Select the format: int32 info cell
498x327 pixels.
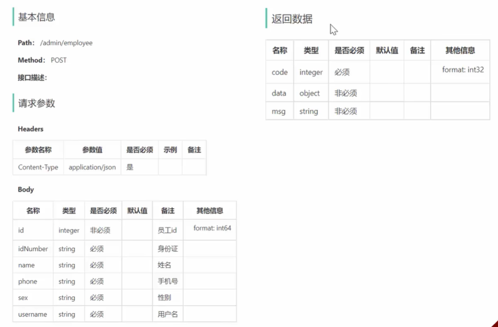463,70
